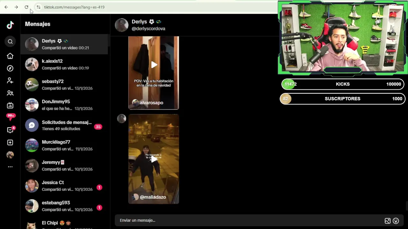Open the emoji picker icon

pos(396,221)
